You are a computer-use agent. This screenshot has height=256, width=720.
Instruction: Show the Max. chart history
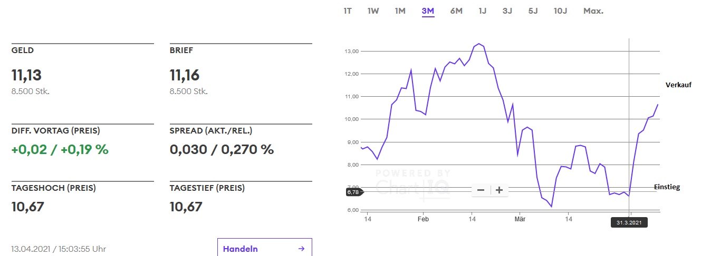[x=593, y=11]
